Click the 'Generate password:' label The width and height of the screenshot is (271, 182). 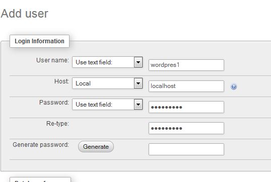pos(41,145)
